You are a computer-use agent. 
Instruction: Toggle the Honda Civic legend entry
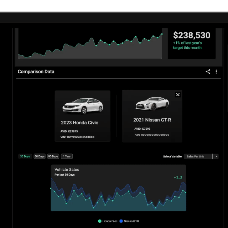click(108, 221)
